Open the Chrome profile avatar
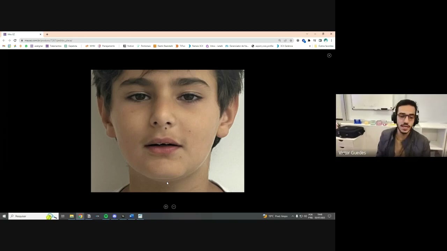The image size is (447, 251). (x=325, y=40)
